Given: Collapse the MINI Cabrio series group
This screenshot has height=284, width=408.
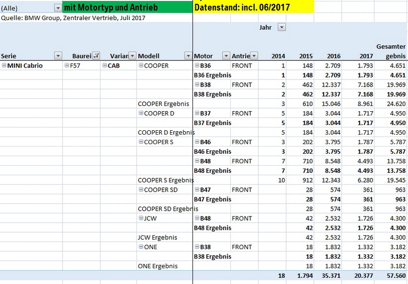Looking at the screenshot, I should pyautogui.click(x=4, y=66).
